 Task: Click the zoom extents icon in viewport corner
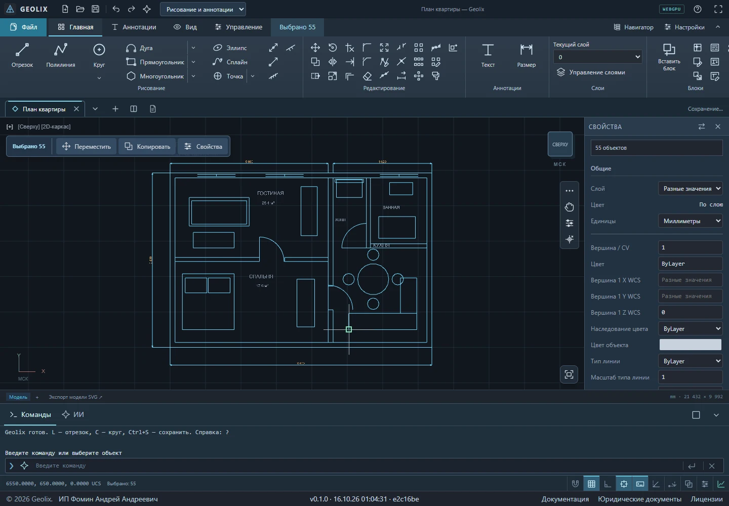coord(569,374)
